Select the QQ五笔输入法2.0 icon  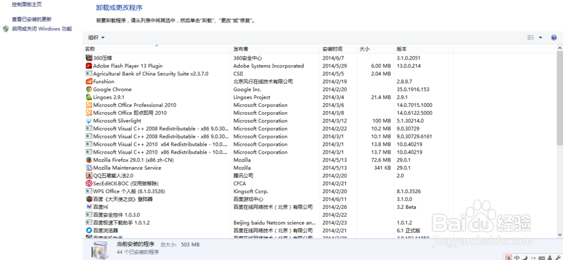89,176
